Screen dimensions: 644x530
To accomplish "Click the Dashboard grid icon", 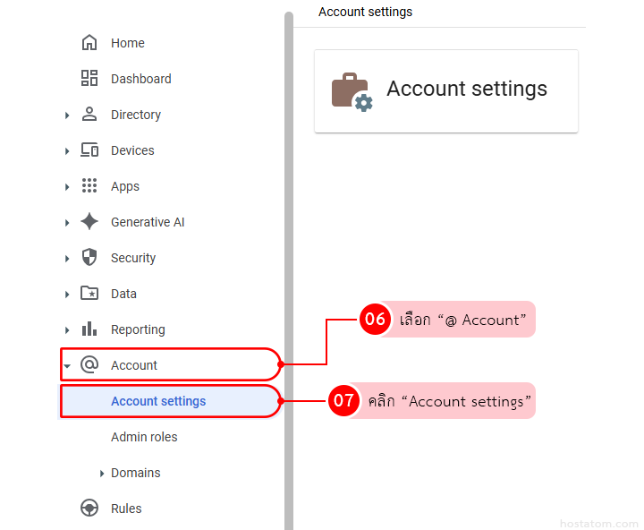I will pos(89,79).
